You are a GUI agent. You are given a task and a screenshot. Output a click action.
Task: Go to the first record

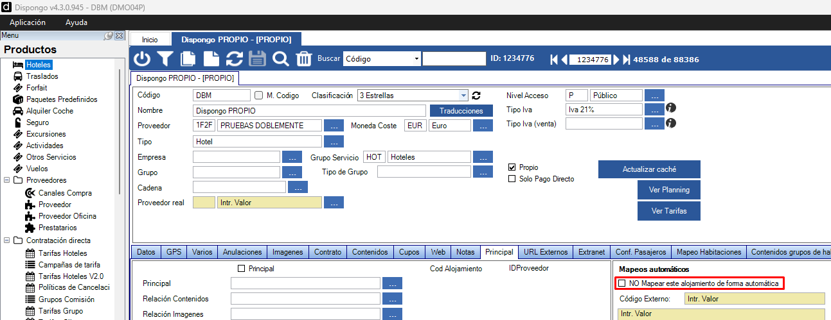click(554, 60)
